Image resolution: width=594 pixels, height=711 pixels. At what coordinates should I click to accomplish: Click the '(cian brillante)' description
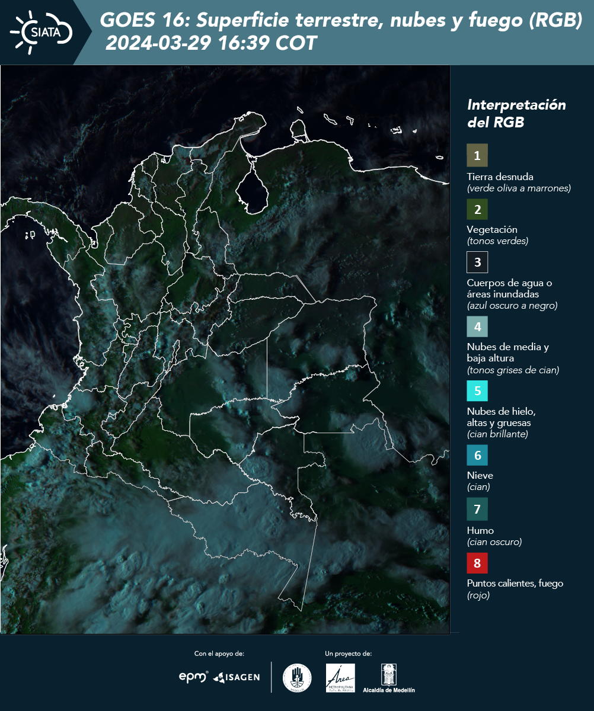497,434
